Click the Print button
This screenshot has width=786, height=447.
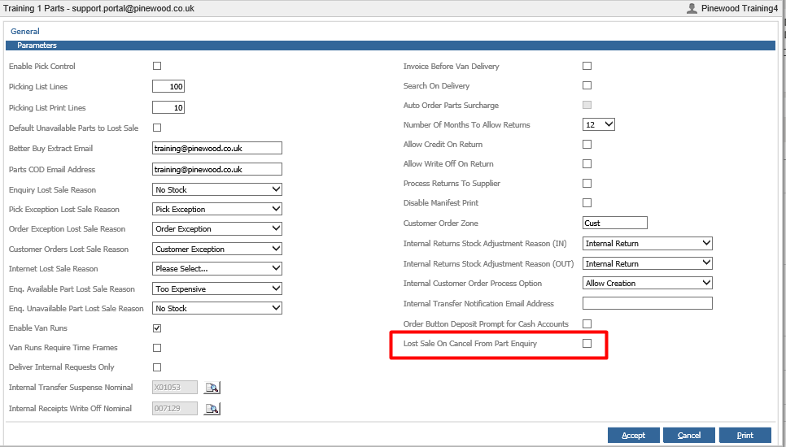745,435
